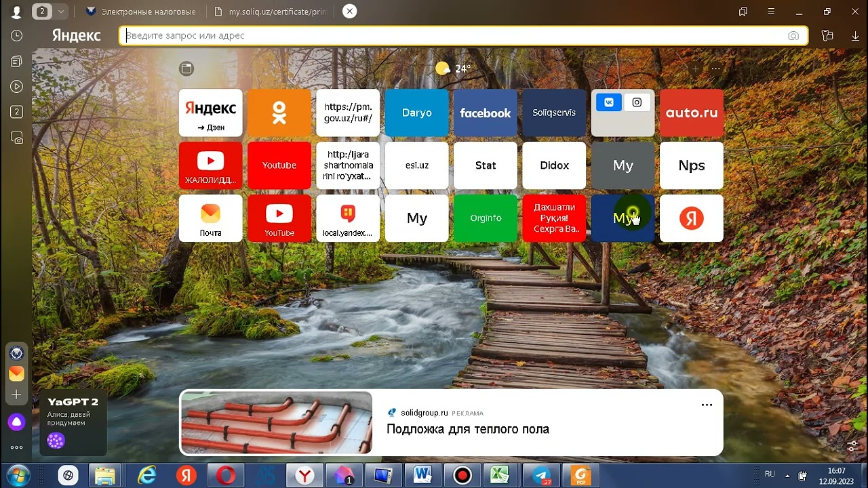
Task: Click the Яндекс logo
Action: 77,35
